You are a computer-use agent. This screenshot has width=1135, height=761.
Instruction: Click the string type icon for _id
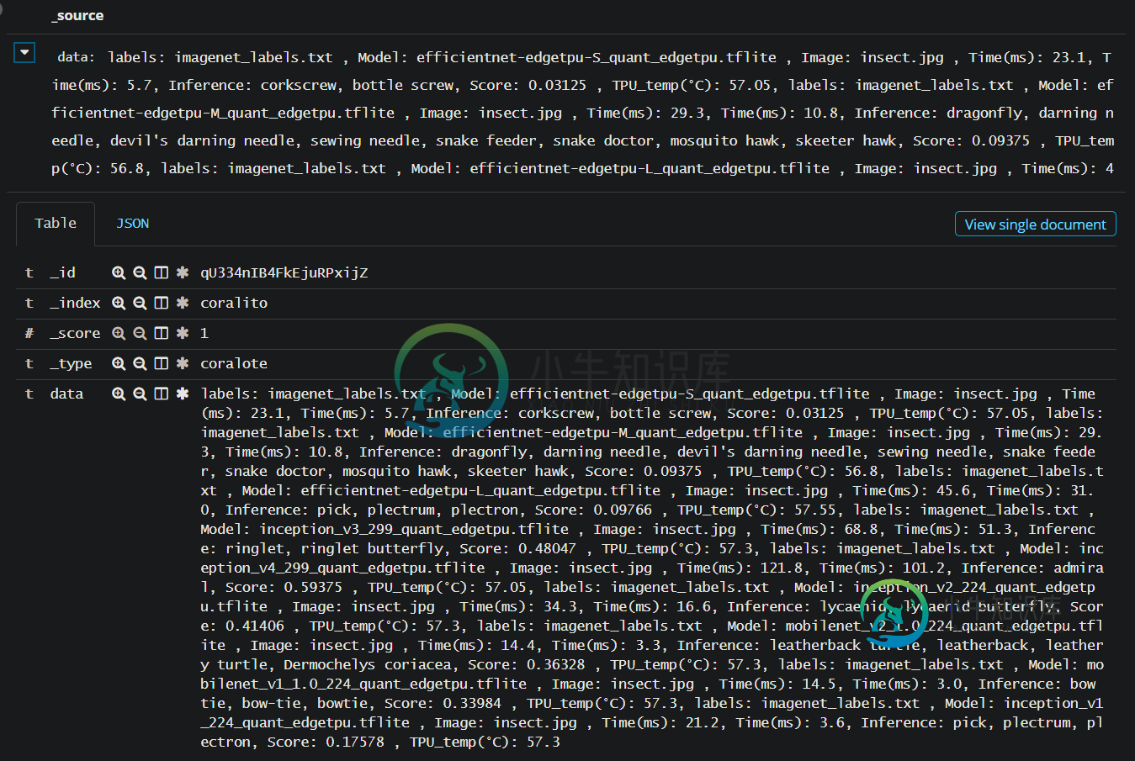tap(29, 272)
